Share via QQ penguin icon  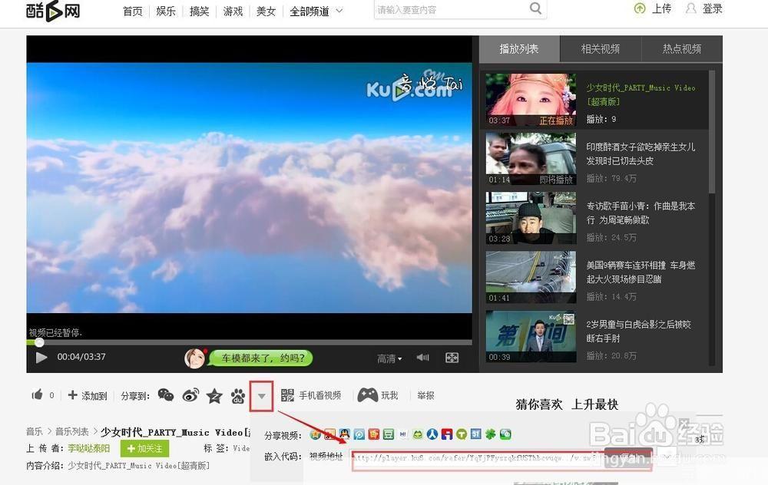[x=345, y=434]
